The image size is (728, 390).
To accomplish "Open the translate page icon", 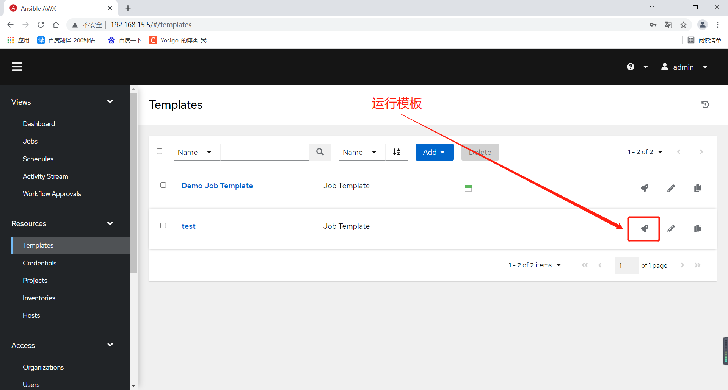I will click(x=668, y=25).
